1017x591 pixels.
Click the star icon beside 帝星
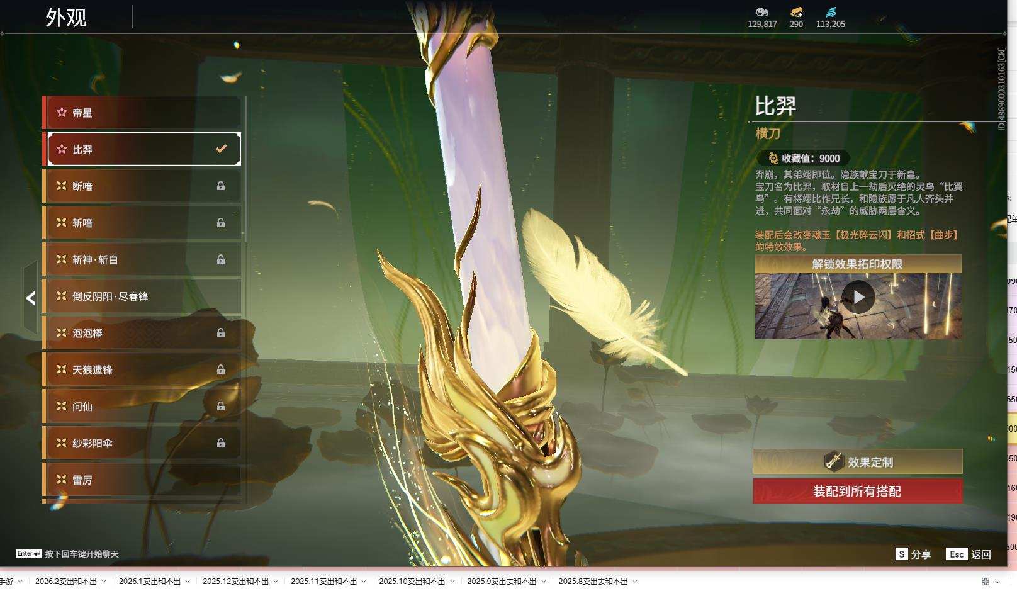point(62,113)
